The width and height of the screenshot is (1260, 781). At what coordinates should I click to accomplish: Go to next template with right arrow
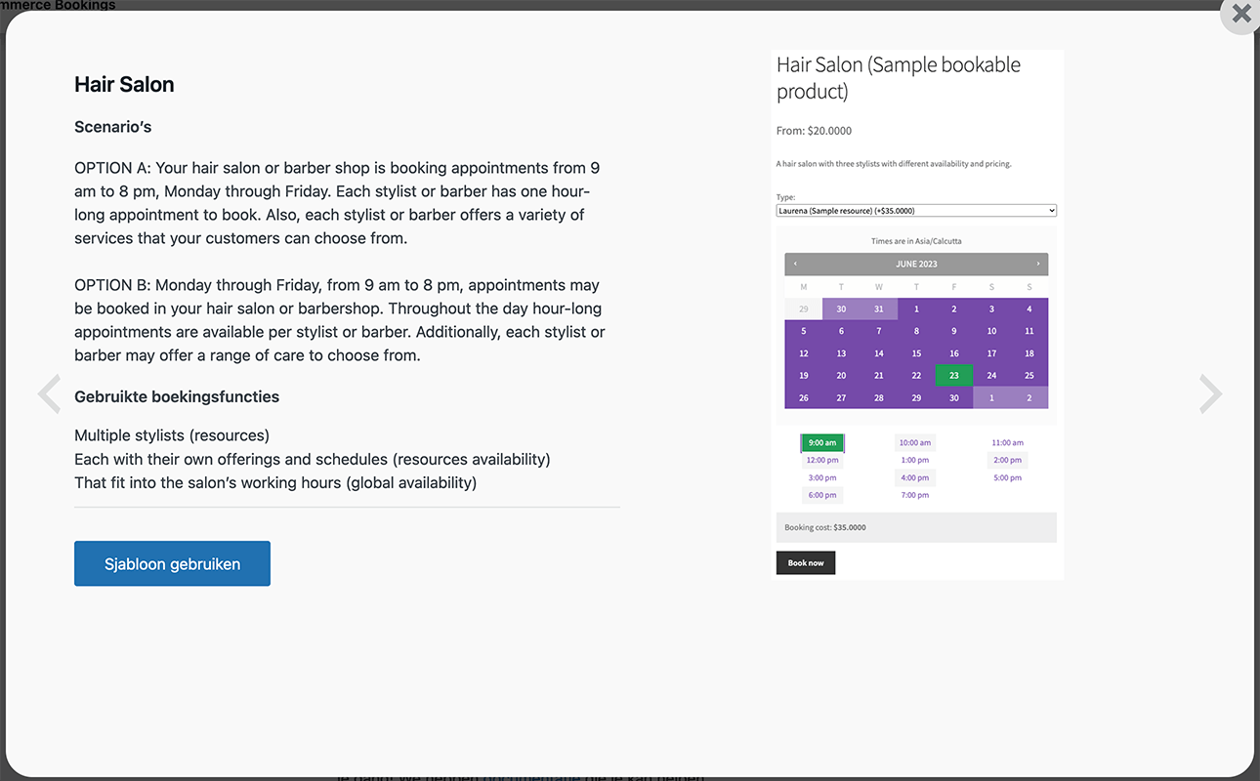point(1210,394)
